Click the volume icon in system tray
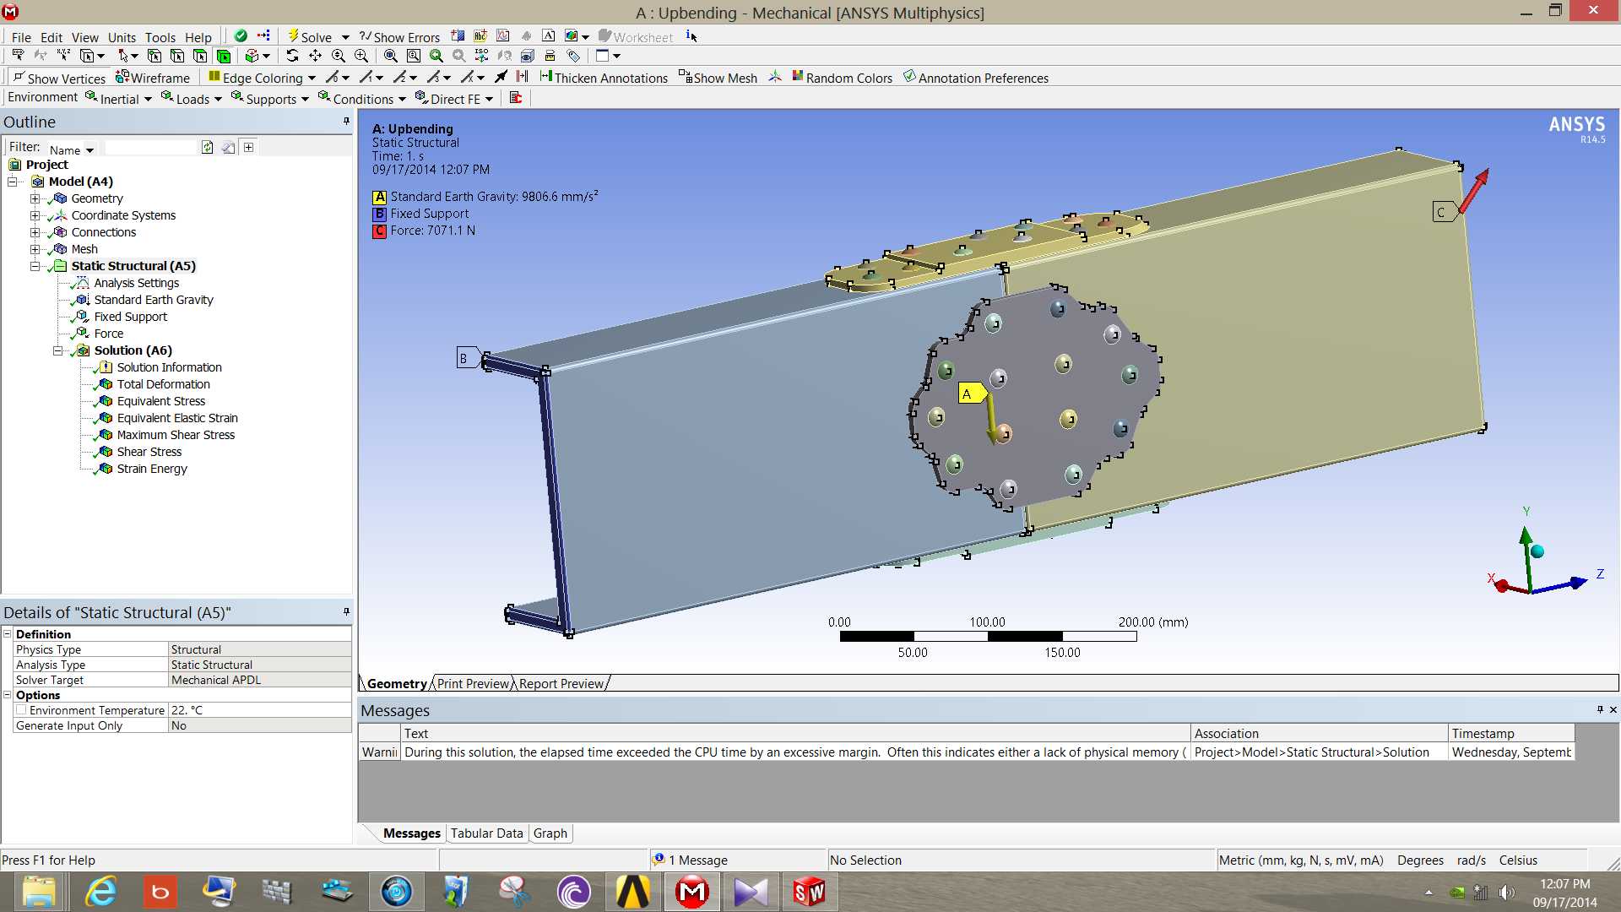The height and width of the screenshot is (912, 1621). [x=1506, y=892]
